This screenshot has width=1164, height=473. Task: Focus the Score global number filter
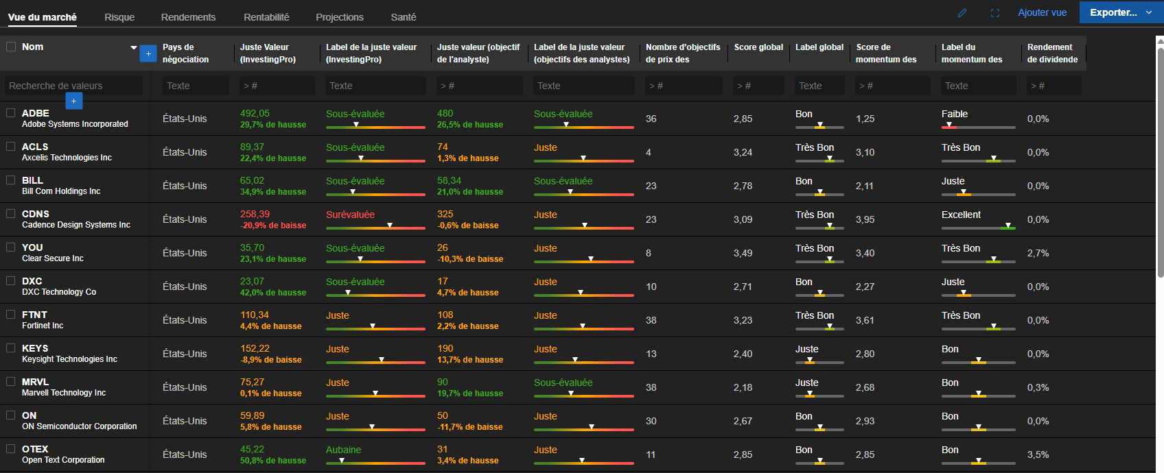(758, 86)
